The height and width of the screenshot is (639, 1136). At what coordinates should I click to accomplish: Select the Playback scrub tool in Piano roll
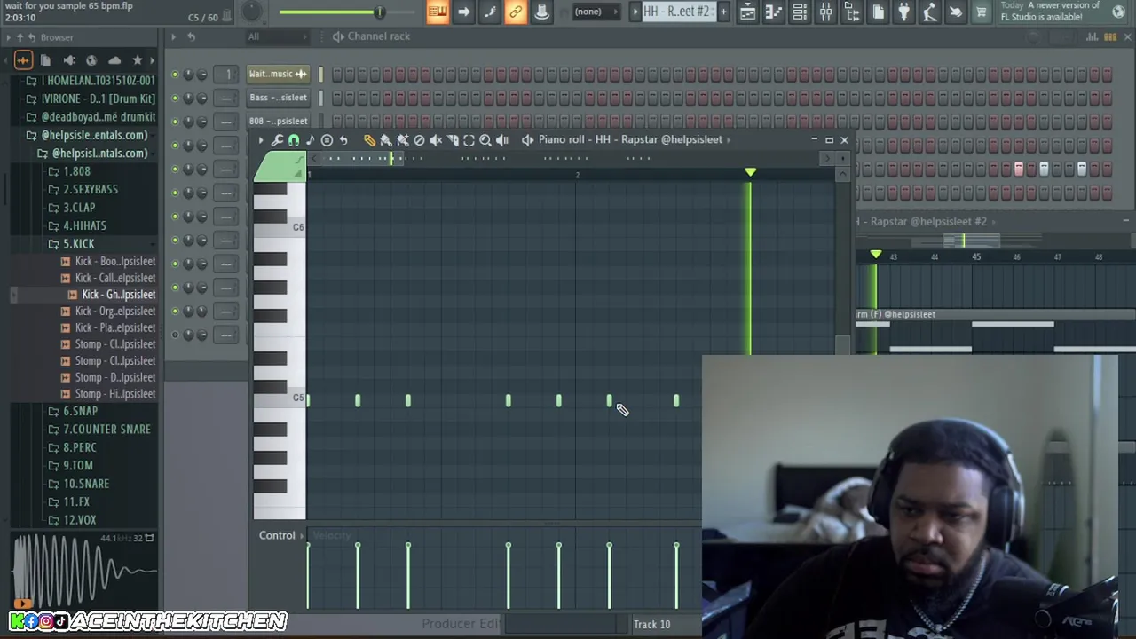coord(502,140)
